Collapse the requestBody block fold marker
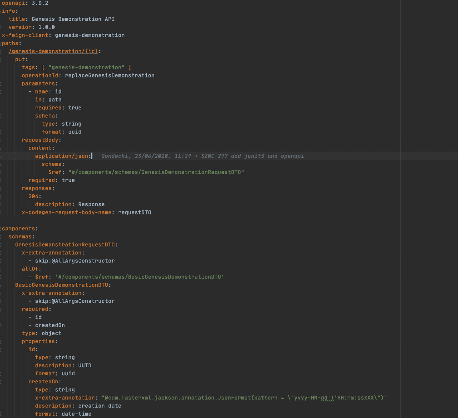This screenshot has height=418, width=458. click(1, 140)
